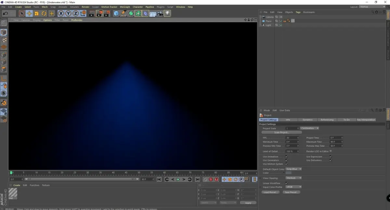Open the Deformer (blue capsule) objects icon
The height and width of the screenshot is (210, 390).
(146, 13)
